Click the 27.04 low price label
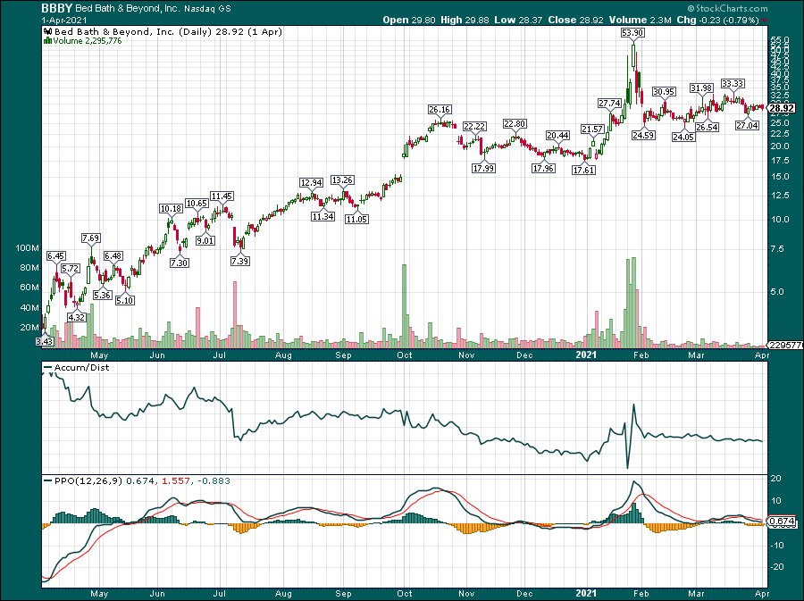Image resolution: width=804 pixels, height=601 pixels. click(x=747, y=126)
